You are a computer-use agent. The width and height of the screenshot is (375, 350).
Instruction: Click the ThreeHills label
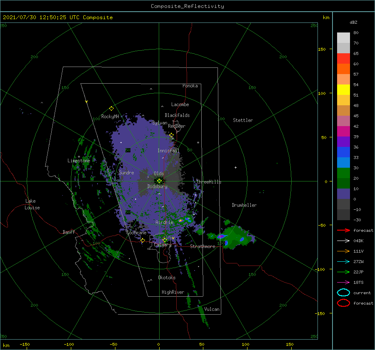(x=209, y=182)
